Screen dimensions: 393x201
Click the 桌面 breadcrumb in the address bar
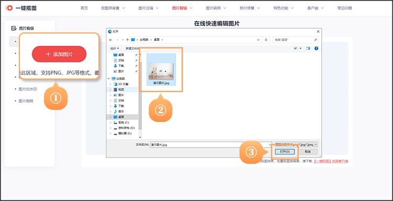click(x=157, y=40)
